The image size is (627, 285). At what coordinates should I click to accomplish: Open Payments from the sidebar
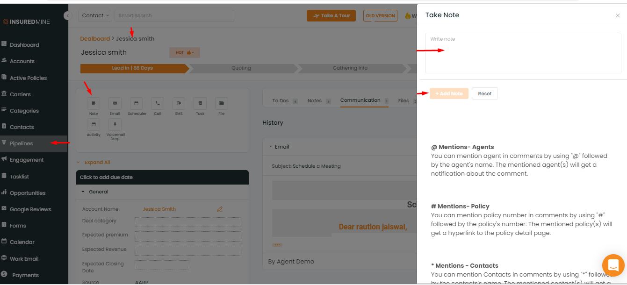pos(25,275)
